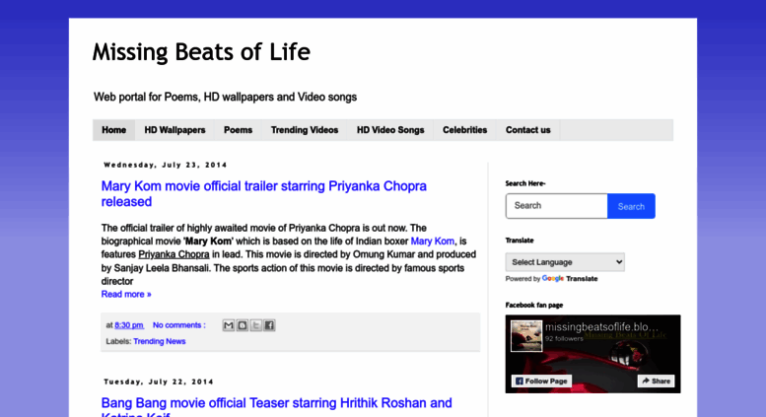Click the '92 followers' text
The image size is (766, 417).
pyautogui.click(x=564, y=338)
